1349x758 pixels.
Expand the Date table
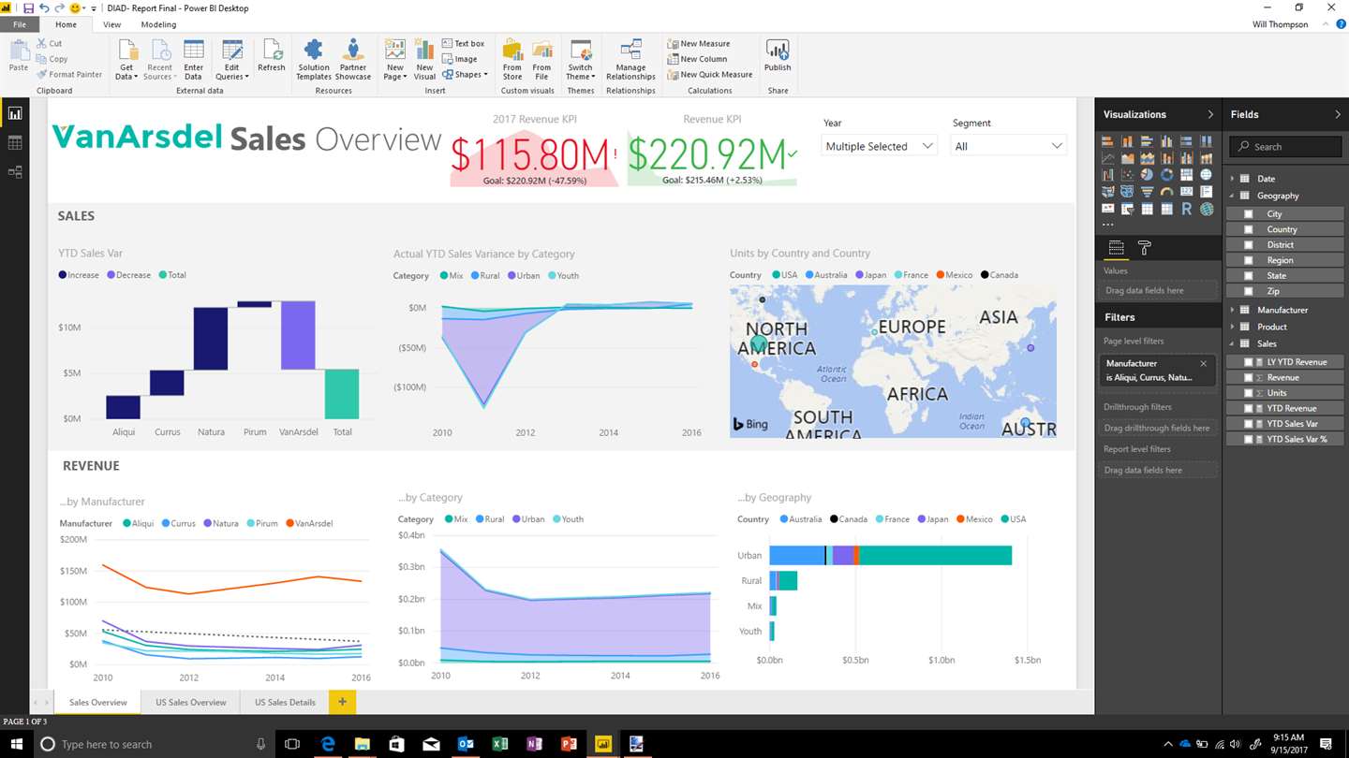coord(1232,179)
